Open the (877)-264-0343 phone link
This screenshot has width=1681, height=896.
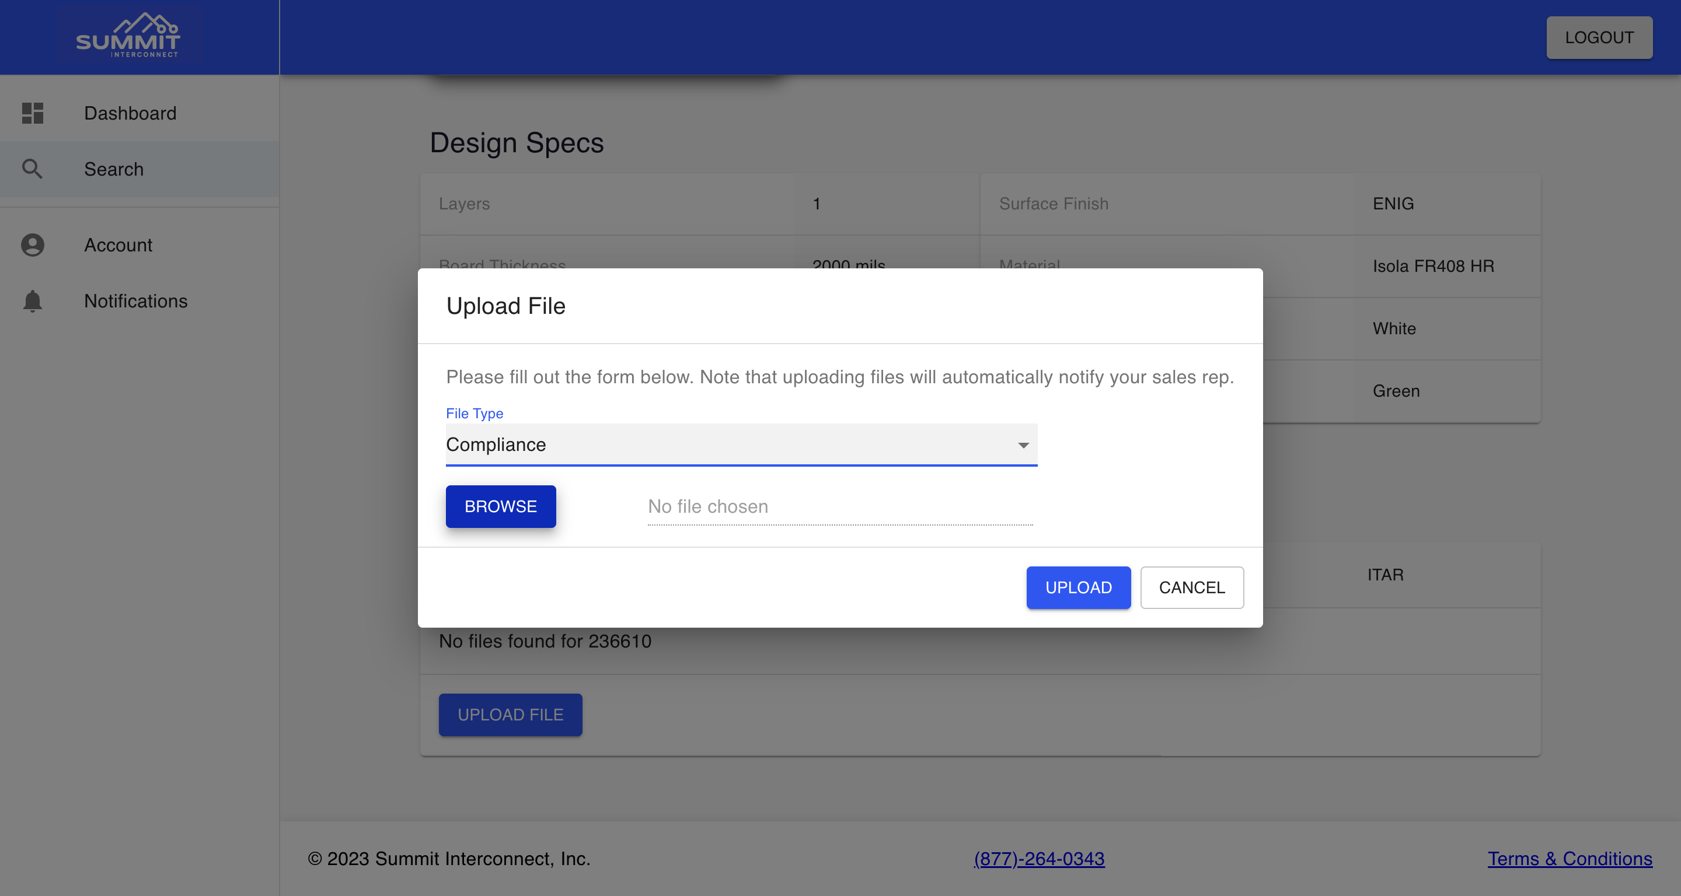(x=1039, y=859)
